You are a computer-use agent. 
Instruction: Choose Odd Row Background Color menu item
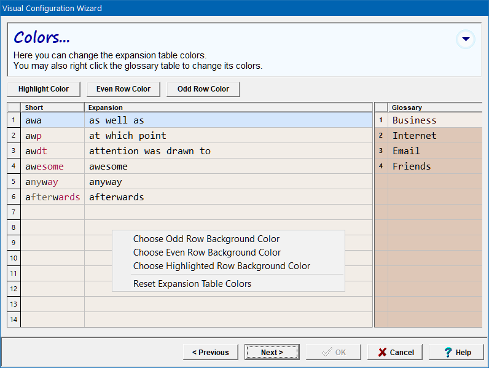(x=206, y=239)
